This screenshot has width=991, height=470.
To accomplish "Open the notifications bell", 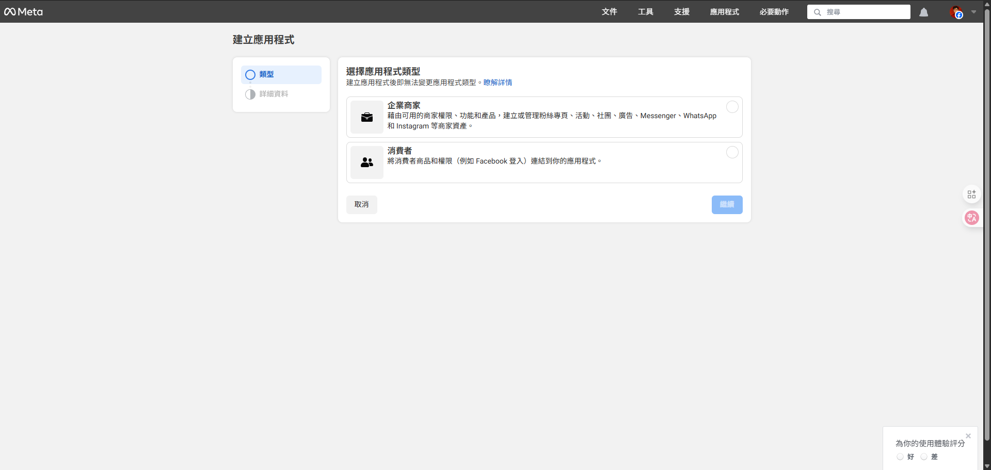I will pyautogui.click(x=923, y=12).
